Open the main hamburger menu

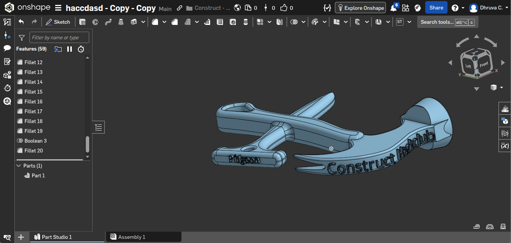coord(58,8)
